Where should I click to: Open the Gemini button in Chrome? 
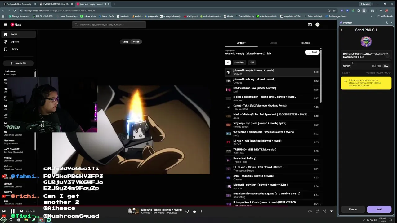click(x=364, y=4)
